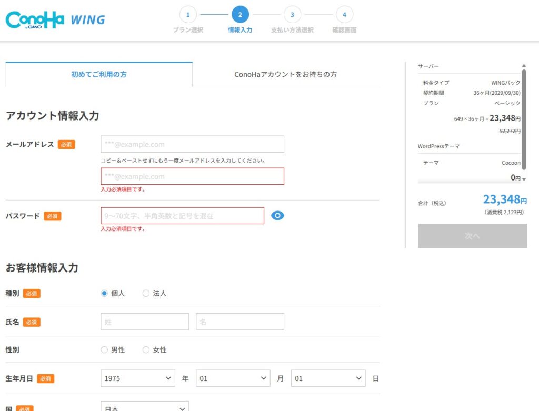Click the order summary scrollbar thumb

(524, 119)
